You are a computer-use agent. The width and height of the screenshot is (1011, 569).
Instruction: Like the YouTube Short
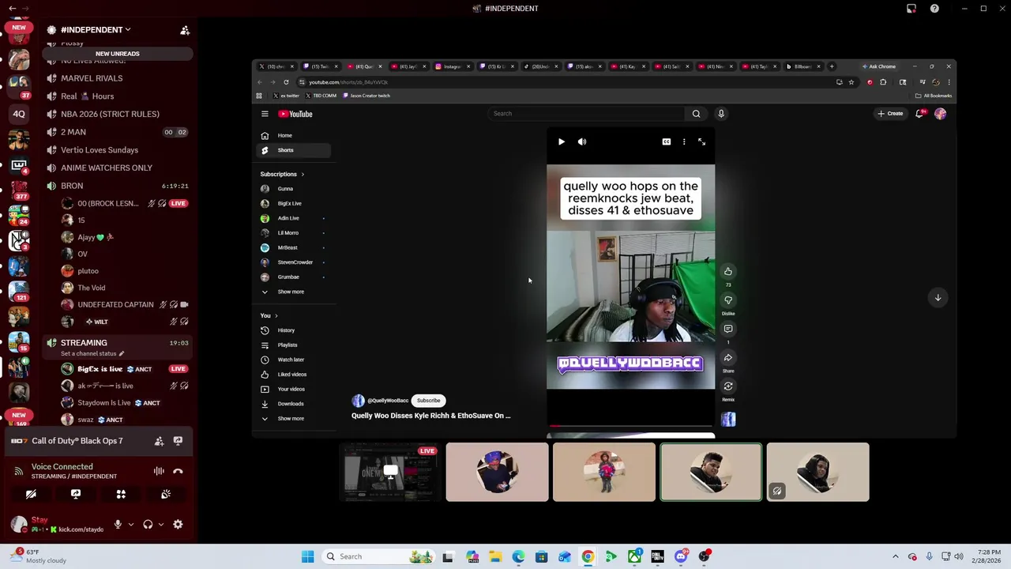click(x=728, y=271)
